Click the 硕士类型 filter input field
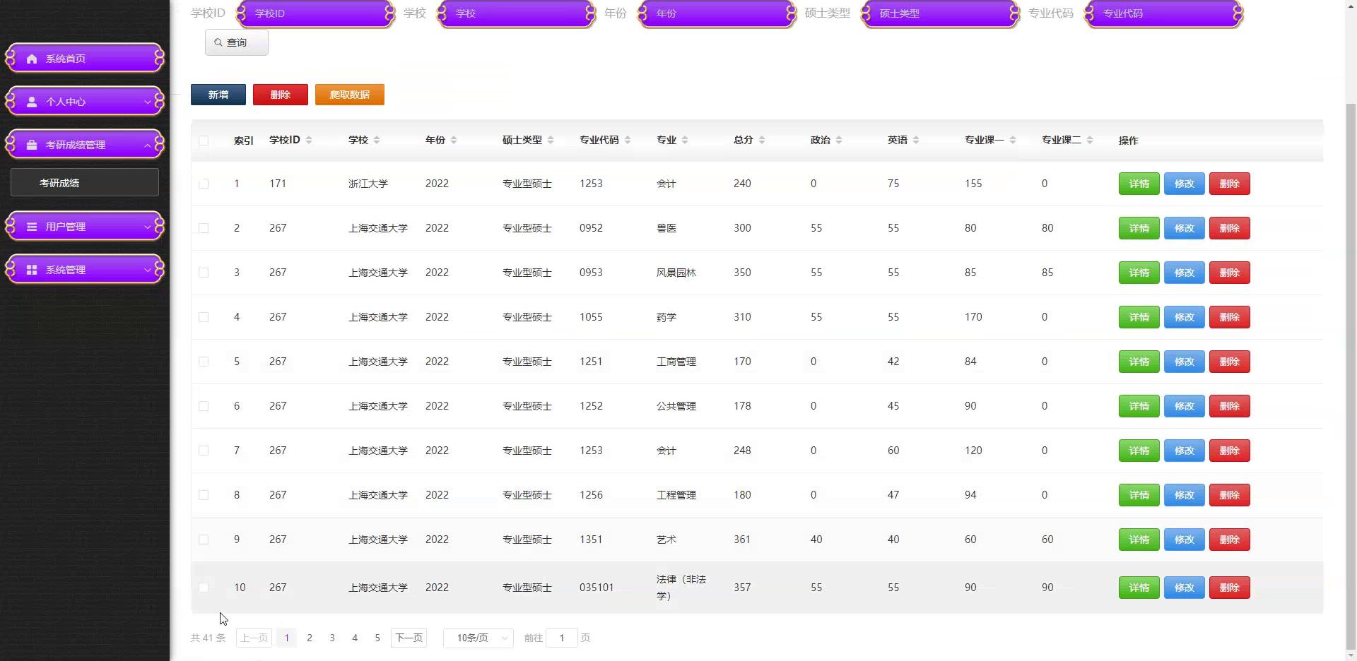Screen dimensions: 1357x661 click(940, 13)
